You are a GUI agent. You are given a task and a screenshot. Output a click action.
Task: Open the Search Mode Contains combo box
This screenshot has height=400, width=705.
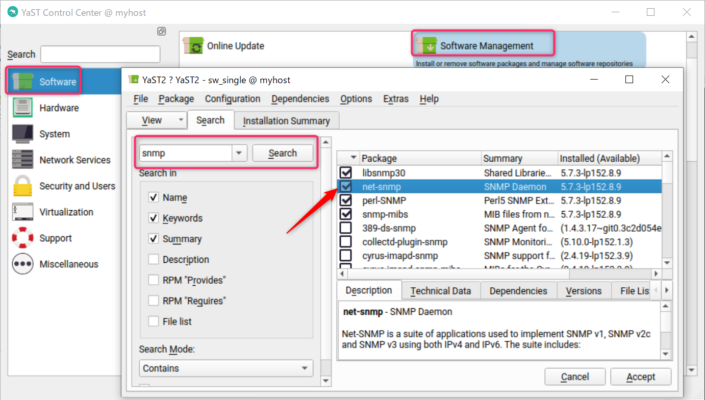click(x=226, y=368)
